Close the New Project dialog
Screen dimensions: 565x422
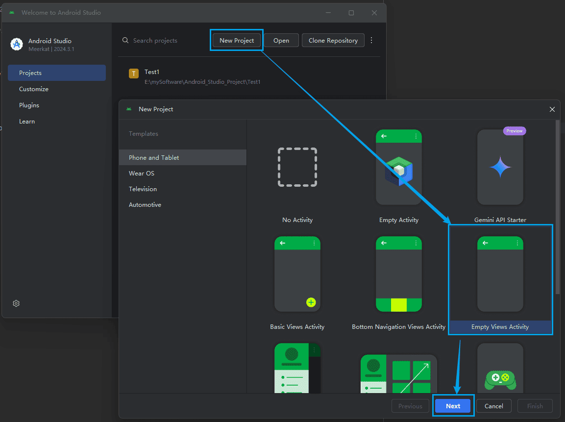(552, 109)
